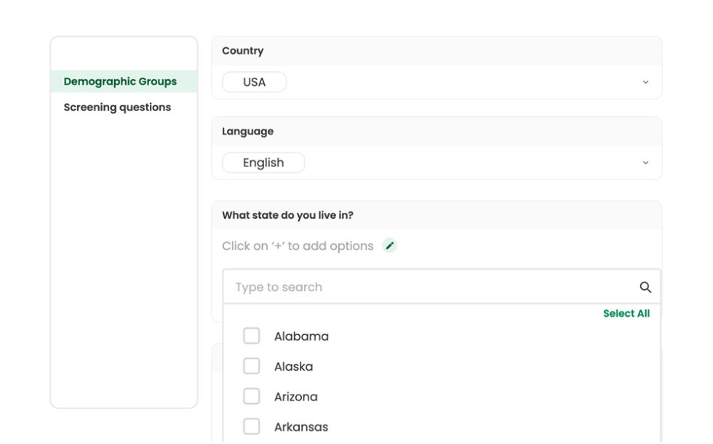
Task: Check the Alaska checkbox
Action: 252,366
